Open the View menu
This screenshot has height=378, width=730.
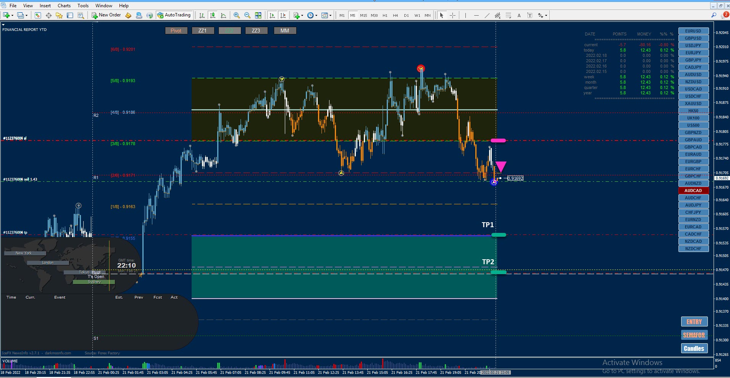[x=28, y=6]
